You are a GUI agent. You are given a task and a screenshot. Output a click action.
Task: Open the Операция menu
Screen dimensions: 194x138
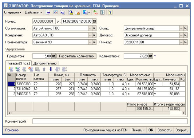(13, 12)
